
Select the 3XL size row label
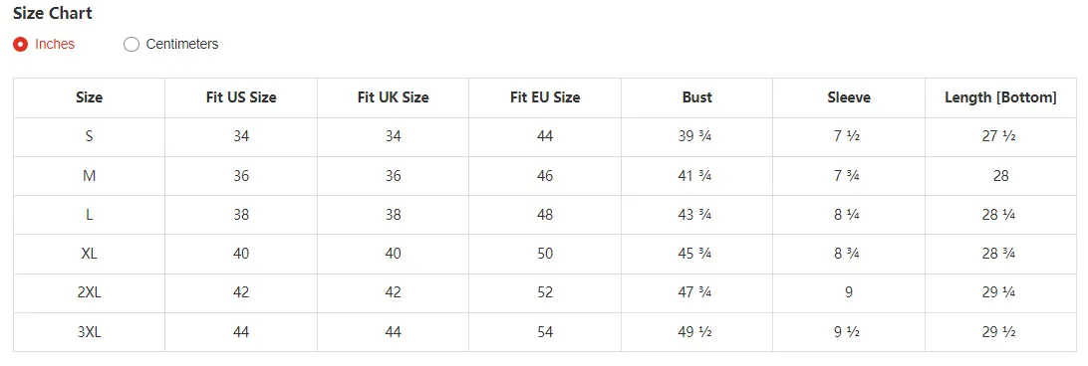(89, 332)
